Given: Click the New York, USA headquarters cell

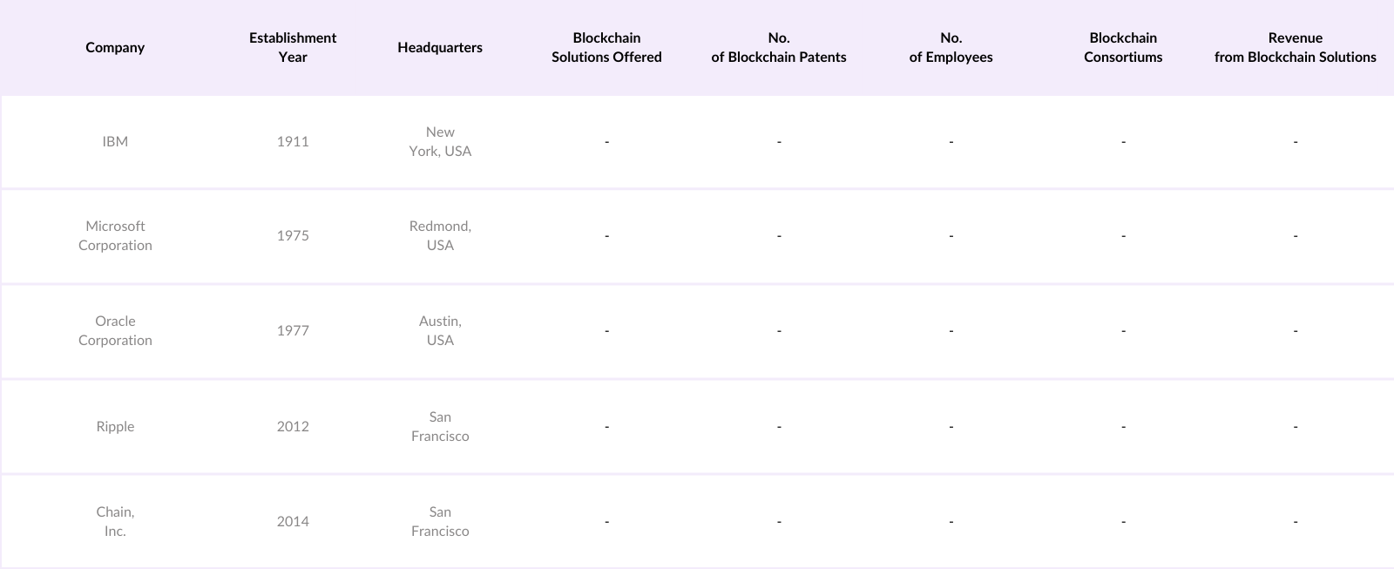Looking at the screenshot, I should pos(440,142).
